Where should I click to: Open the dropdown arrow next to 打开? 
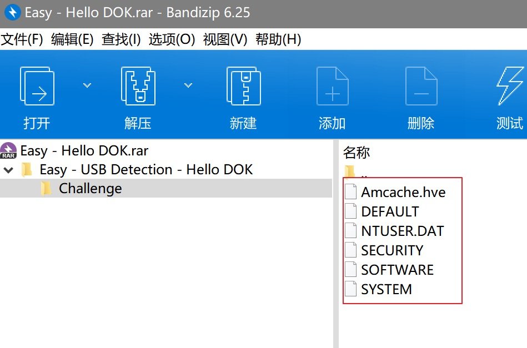point(87,85)
